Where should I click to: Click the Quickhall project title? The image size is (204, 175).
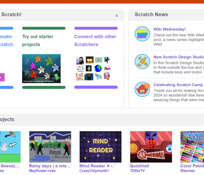click(139, 166)
